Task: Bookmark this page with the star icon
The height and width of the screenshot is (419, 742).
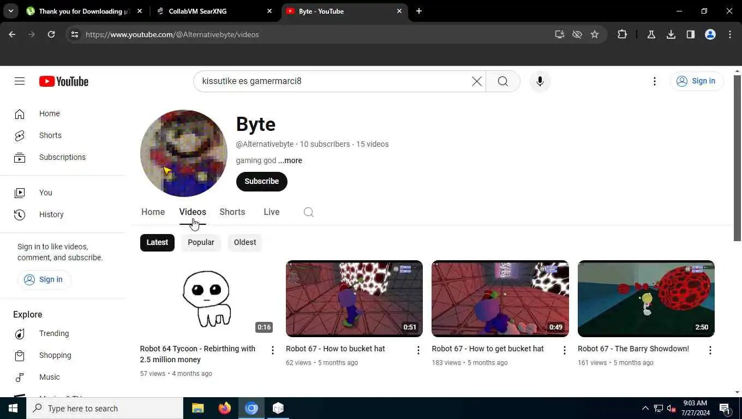Action: pos(595,34)
